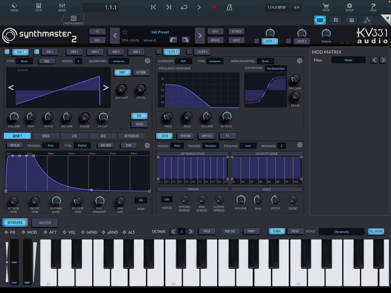
Task: Open Filter 1 settings gear
Action: [300, 60]
